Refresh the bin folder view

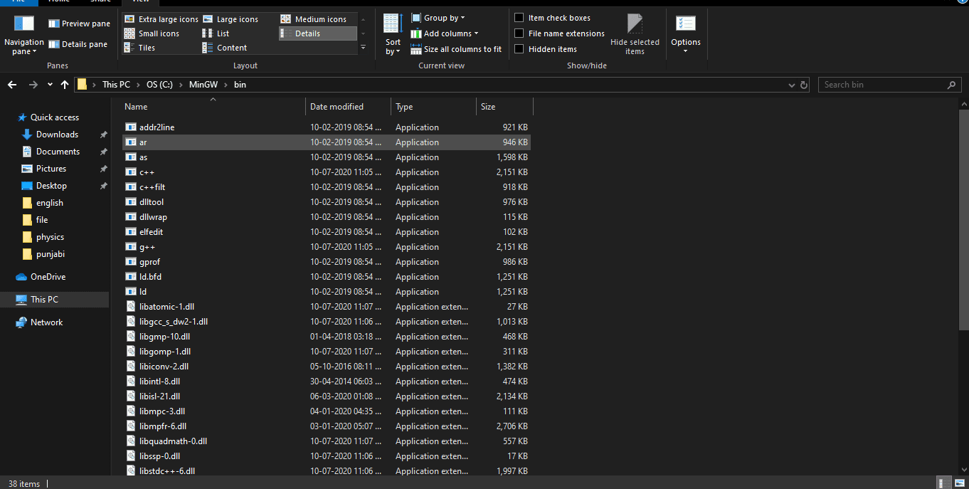(x=804, y=84)
